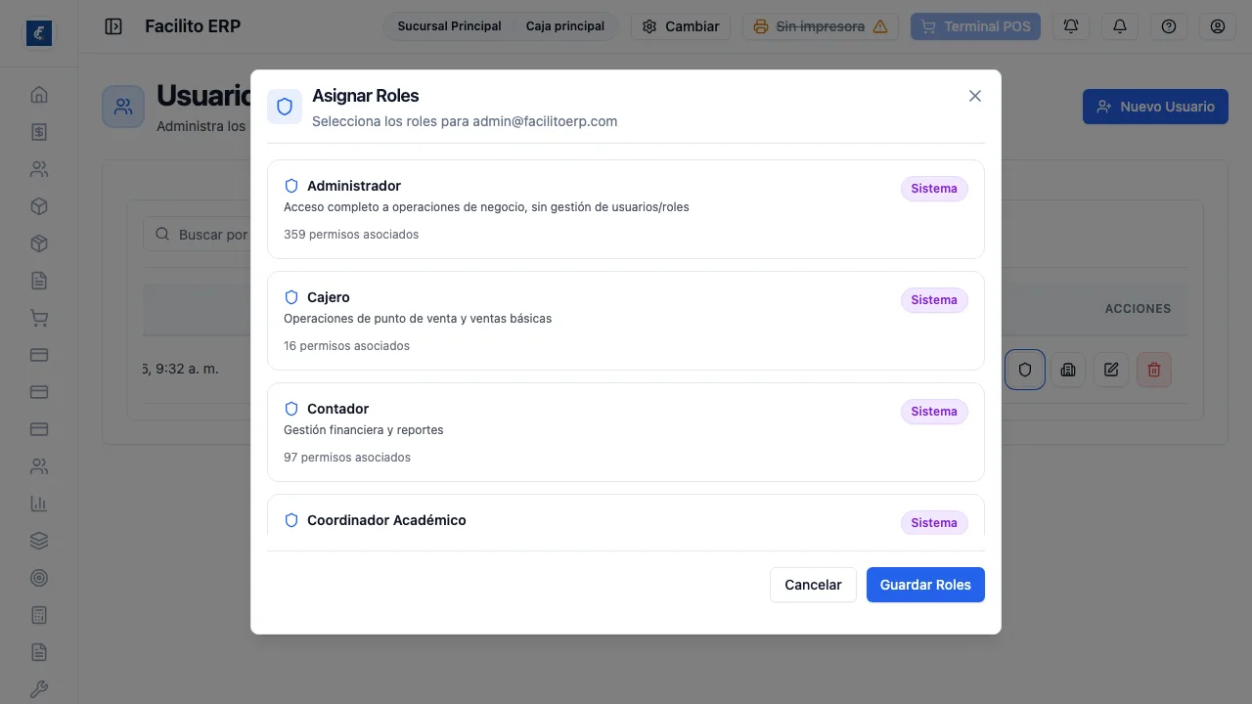Open the shopping cart icon in the sidebar
This screenshot has width=1252, height=704.
39,318
